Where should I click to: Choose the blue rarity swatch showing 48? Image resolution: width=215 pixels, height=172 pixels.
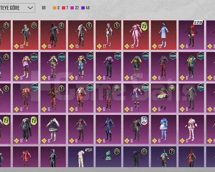coord(83,8)
